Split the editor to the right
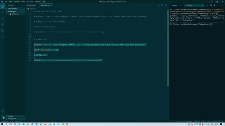This screenshot has height=126, width=225. 162,6
